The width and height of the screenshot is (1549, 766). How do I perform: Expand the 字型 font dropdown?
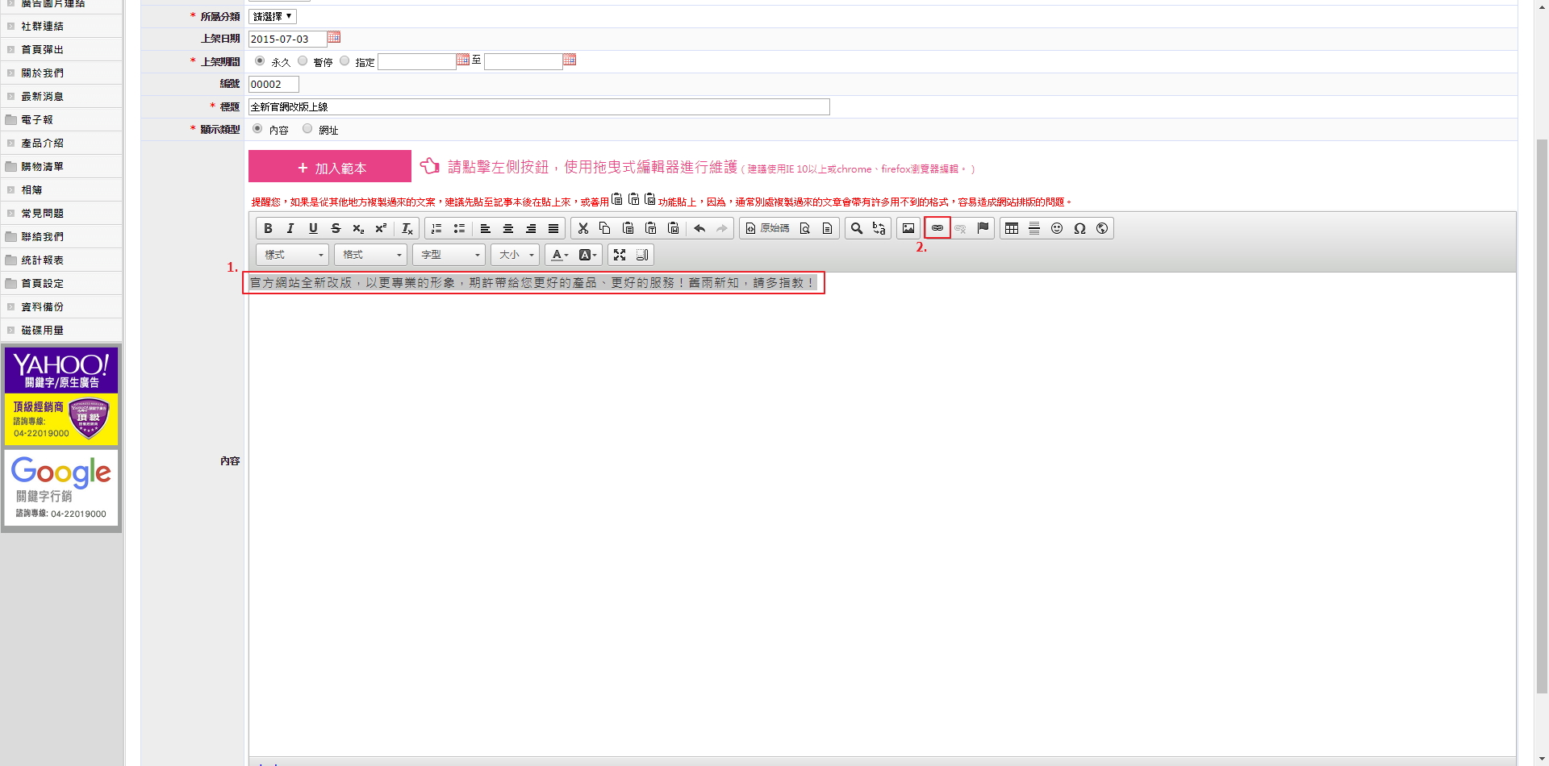[x=450, y=255]
